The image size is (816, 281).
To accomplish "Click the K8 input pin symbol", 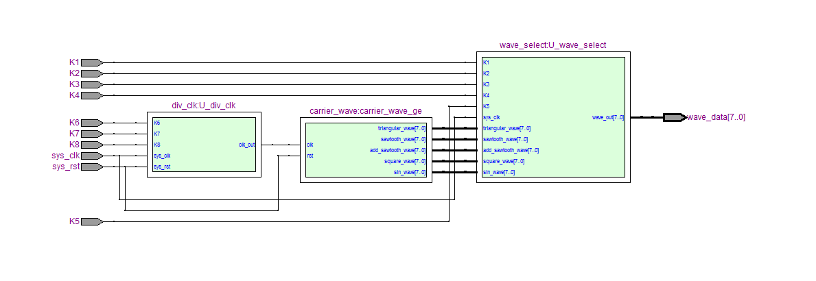I will 91,145.
